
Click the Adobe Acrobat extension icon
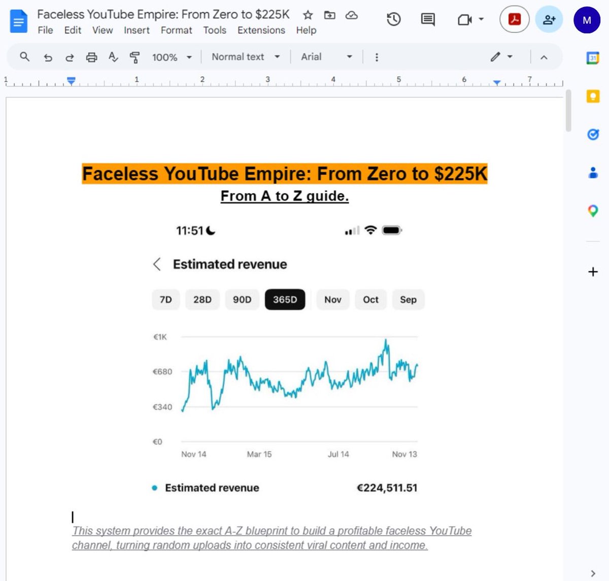[515, 20]
